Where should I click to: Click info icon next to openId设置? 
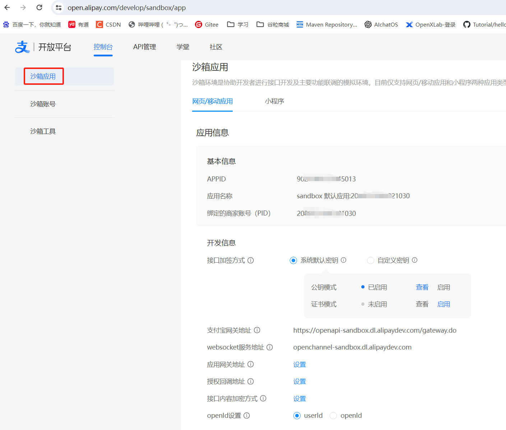(247, 416)
